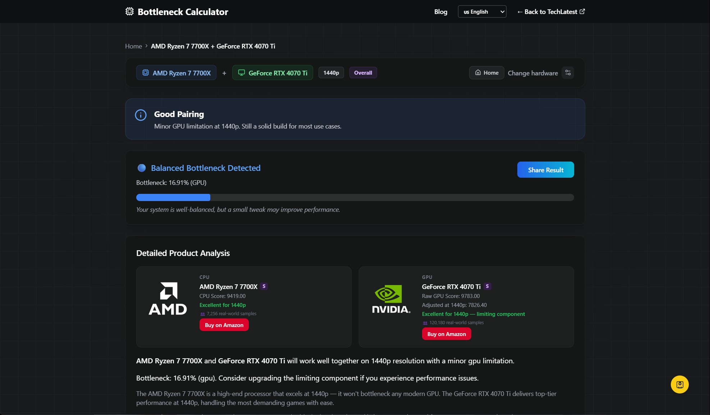Select the GeForce RTX 4070 Ti chip
The height and width of the screenshot is (415, 710).
(x=272, y=73)
